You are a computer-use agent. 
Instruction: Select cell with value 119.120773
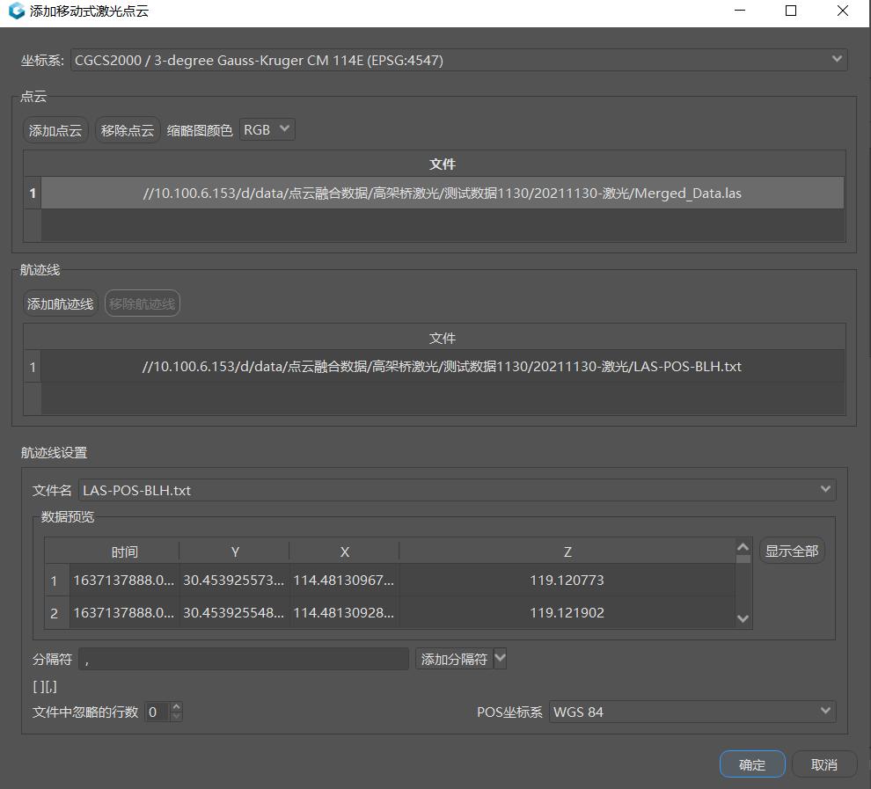pos(567,581)
